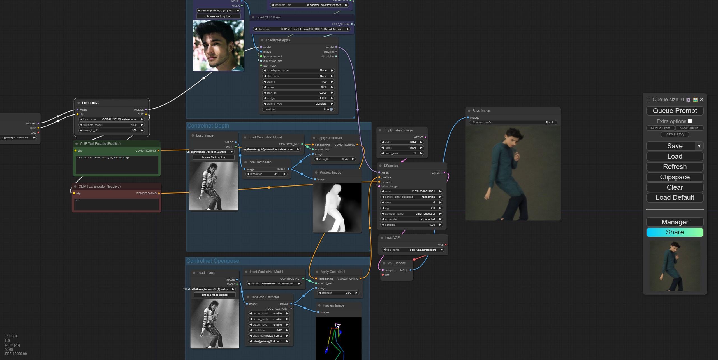Open settings gear in queue panel
Viewport: 718px width, 360px height.
click(x=688, y=100)
